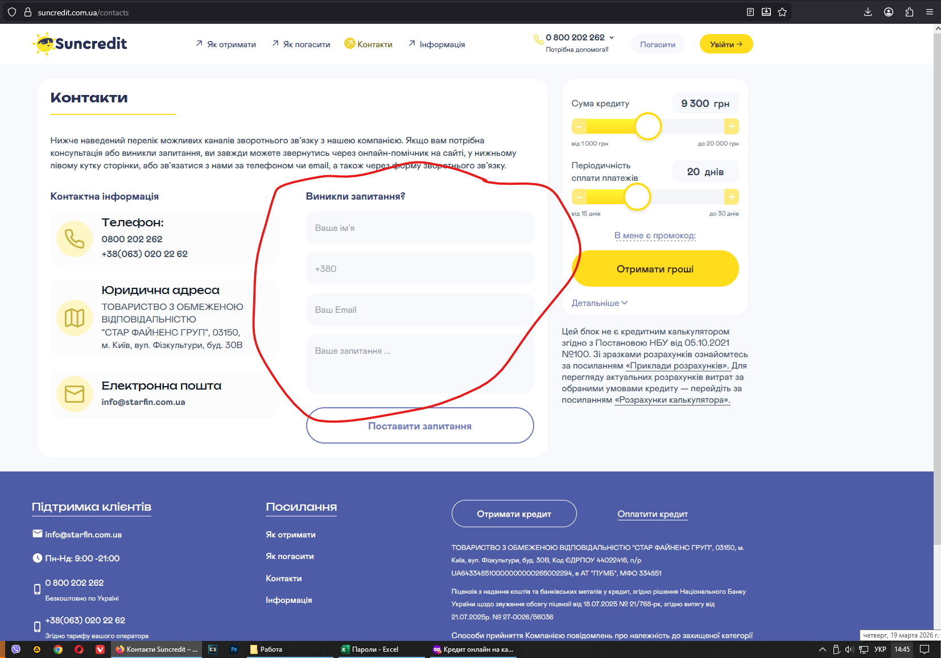The height and width of the screenshot is (658, 941).
Task: Open the browser hamburger menu
Action: pos(930,12)
